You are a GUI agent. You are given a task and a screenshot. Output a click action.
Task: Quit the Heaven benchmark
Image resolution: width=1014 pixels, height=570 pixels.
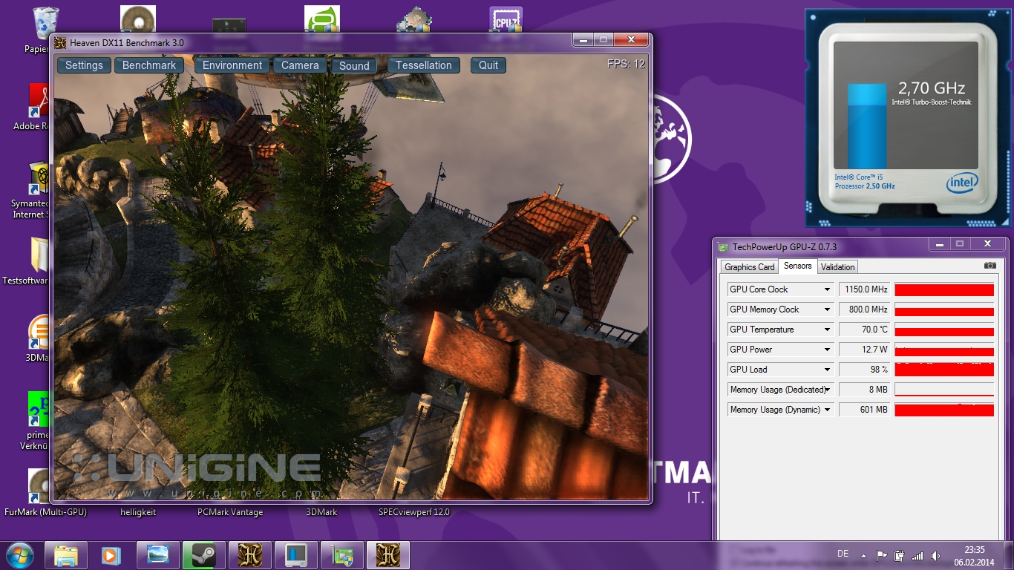[488, 65]
